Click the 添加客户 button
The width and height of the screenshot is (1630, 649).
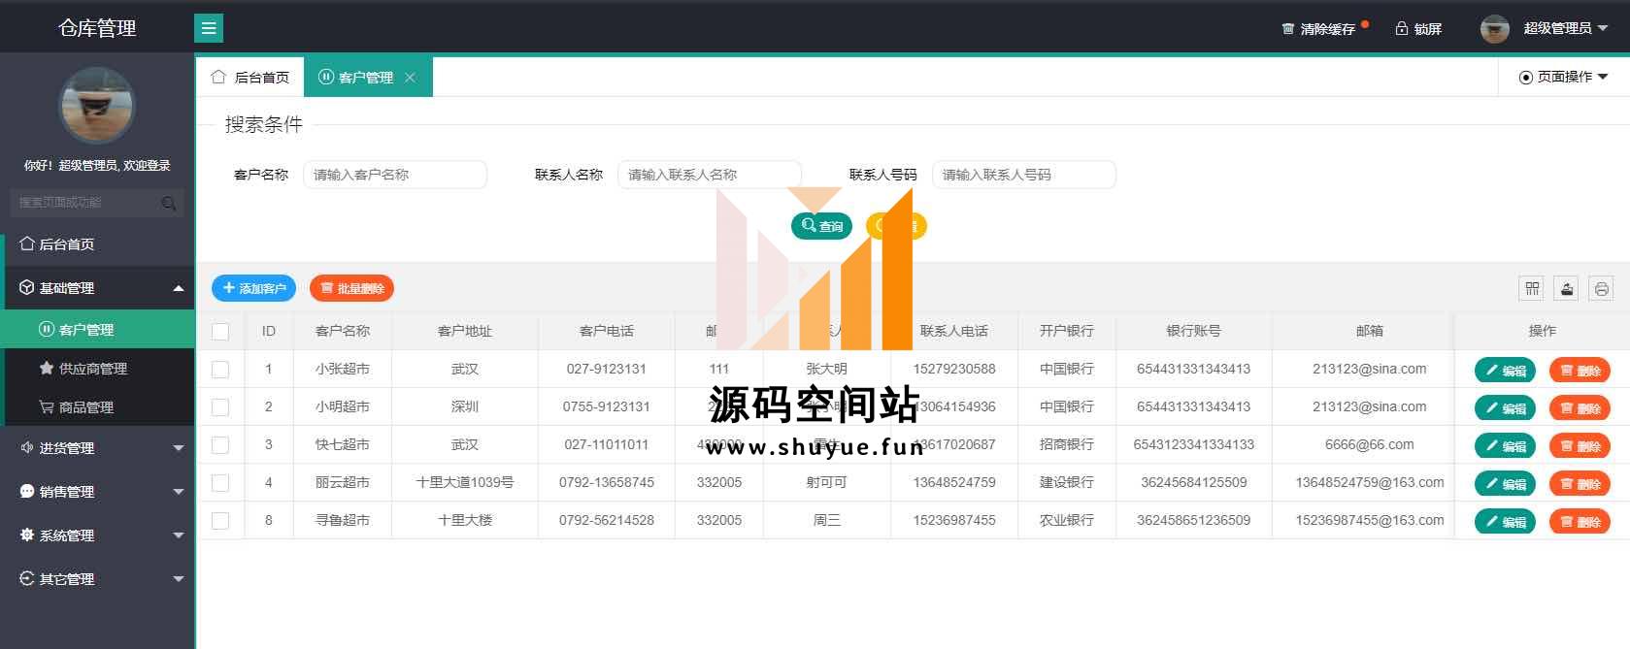pyautogui.click(x=253, y=288)
